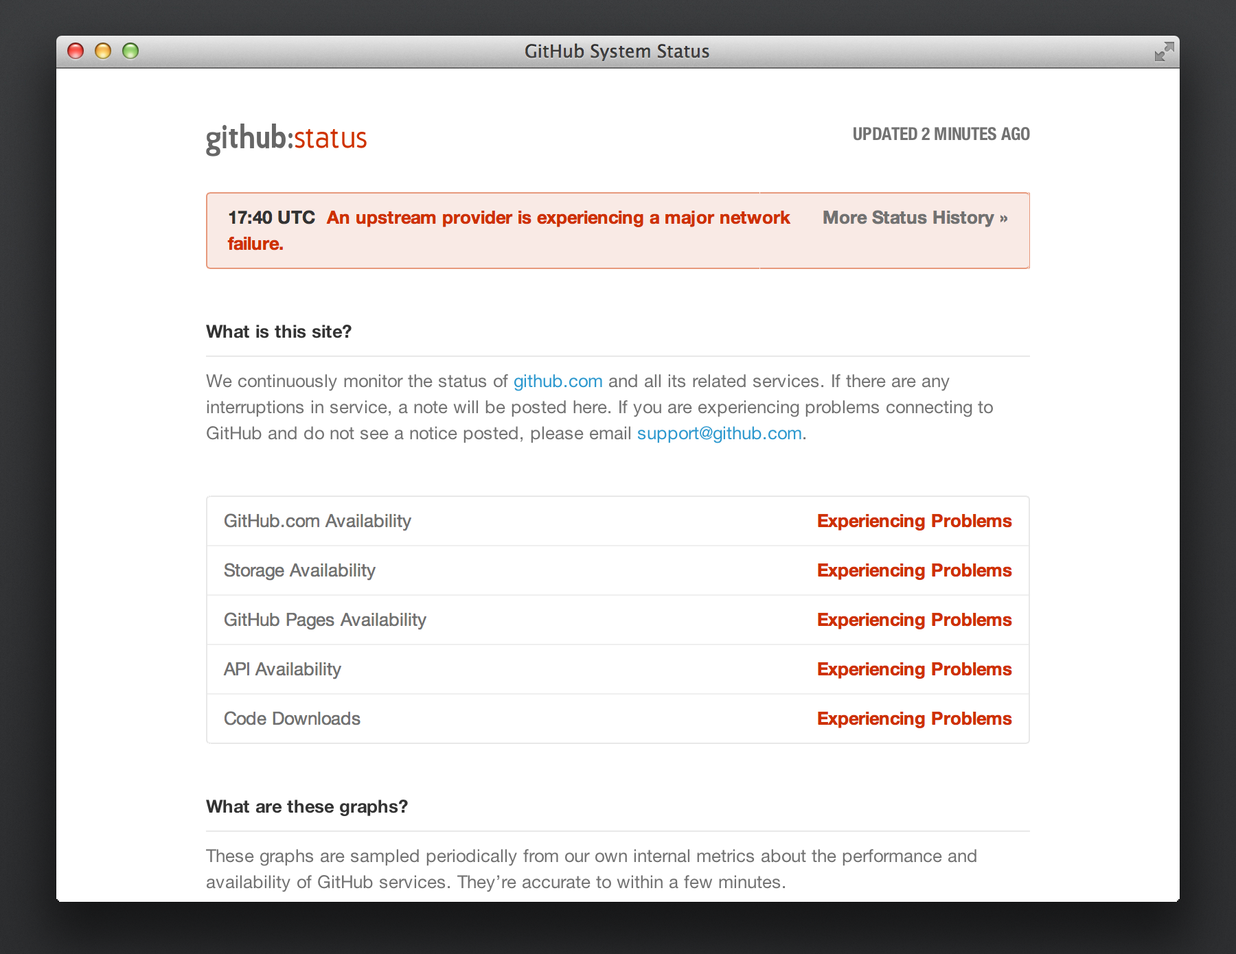
Task: Click the Code Downloads row label
Action: coord(292,719)
